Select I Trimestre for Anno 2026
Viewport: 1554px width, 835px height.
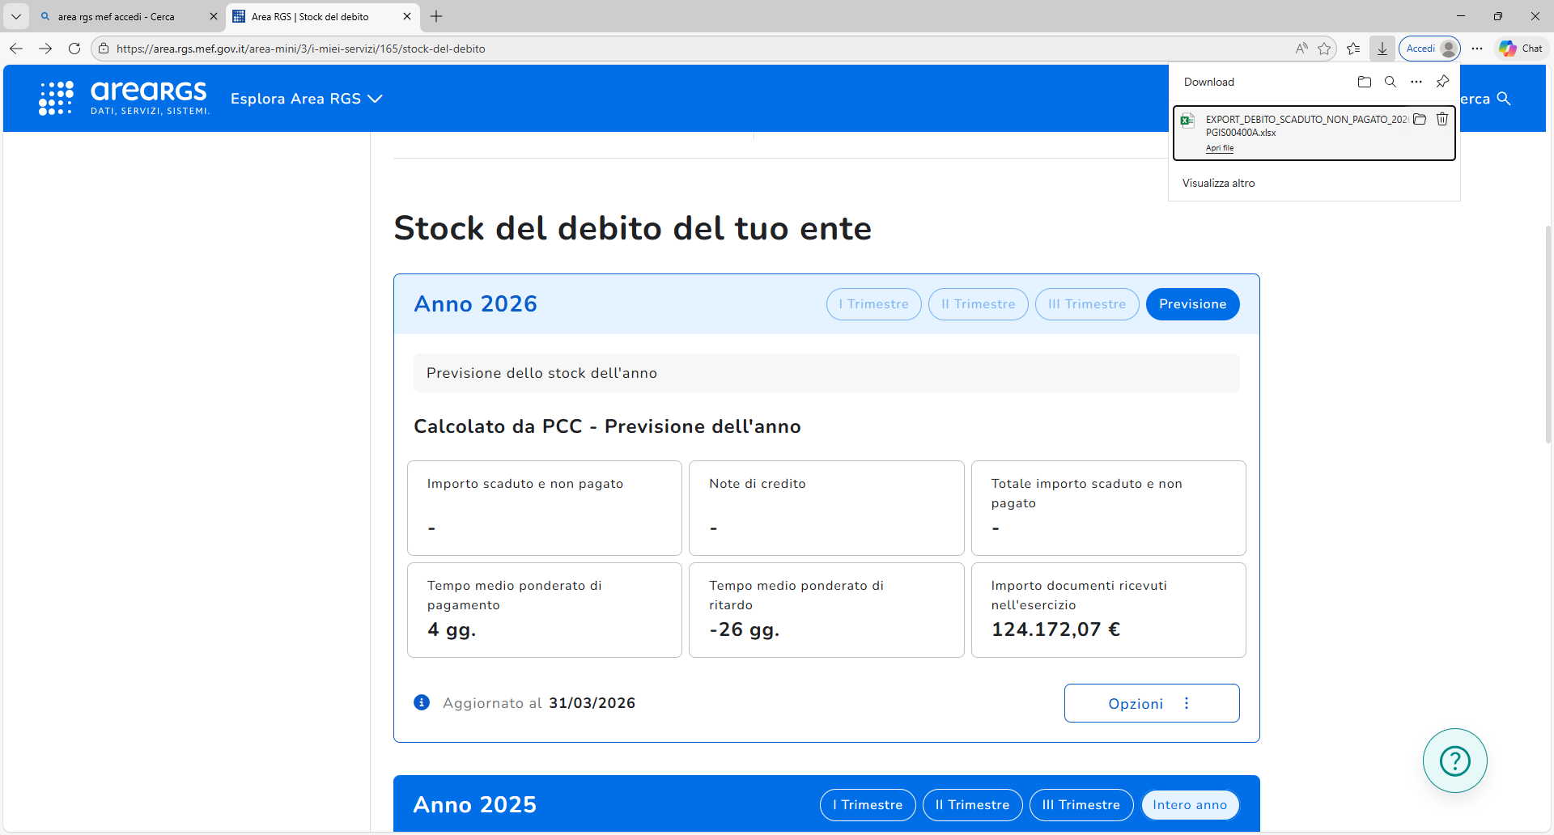[x=873, y=304]
